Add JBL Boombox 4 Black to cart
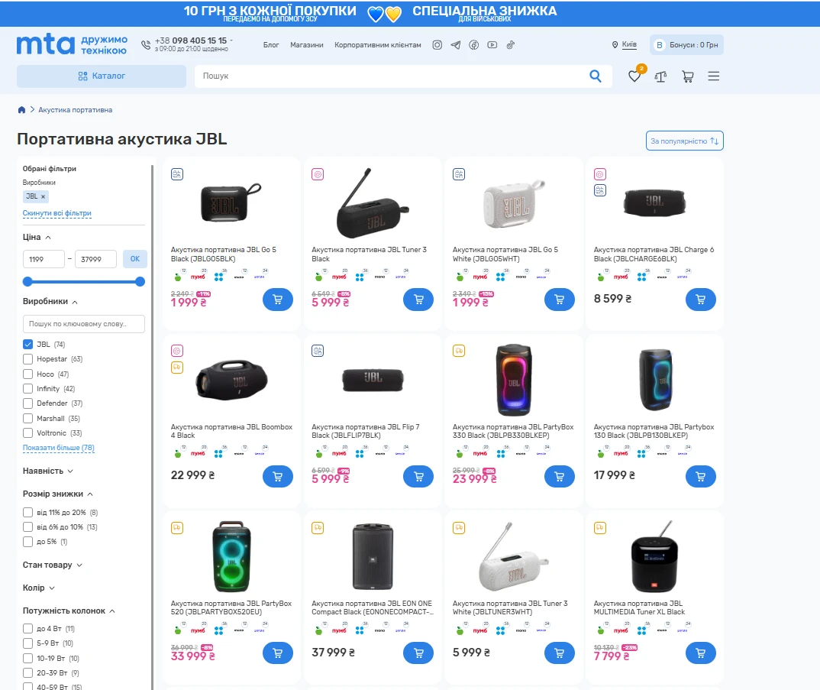 pos(278,476)
